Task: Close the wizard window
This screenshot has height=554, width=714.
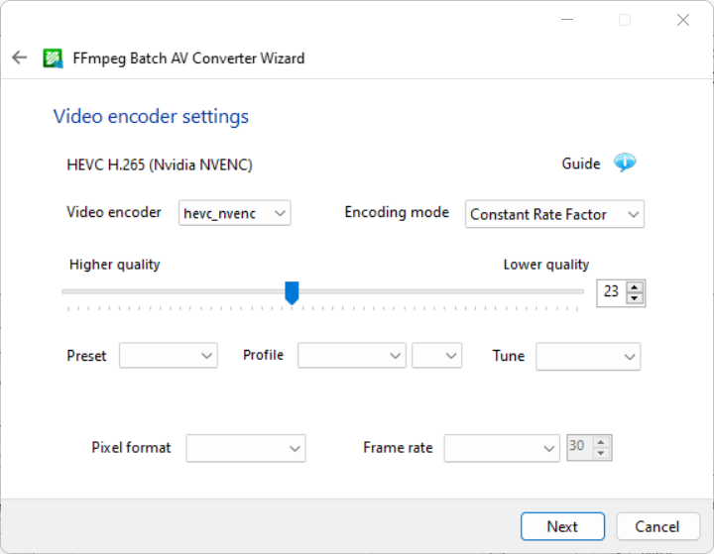Action: click(682, 20)
